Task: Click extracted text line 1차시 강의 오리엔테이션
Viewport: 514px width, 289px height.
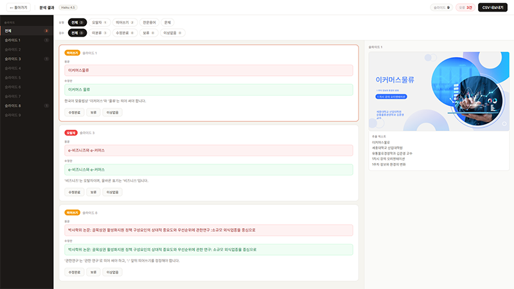Action: tap(388, 159)
